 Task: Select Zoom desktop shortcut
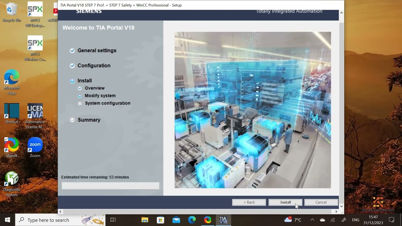[35, 148]
